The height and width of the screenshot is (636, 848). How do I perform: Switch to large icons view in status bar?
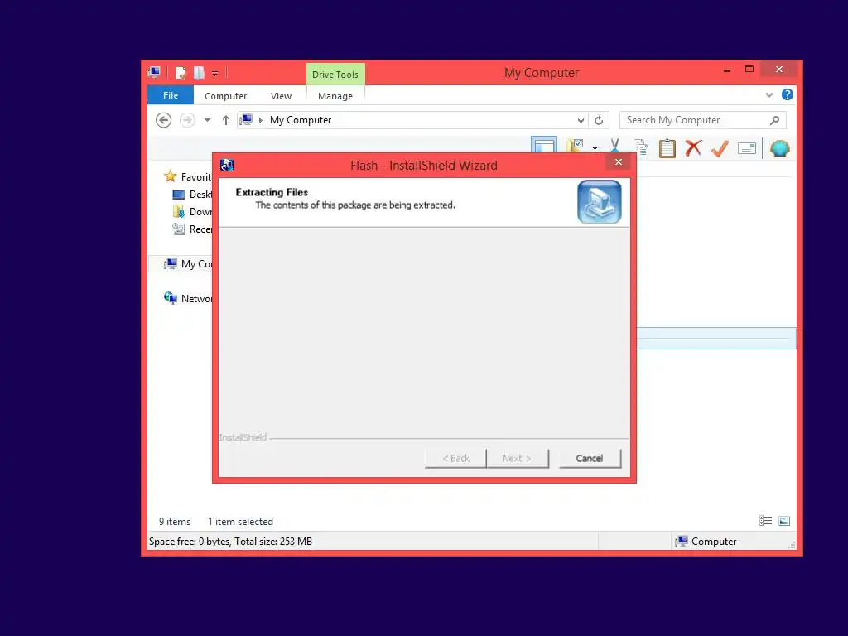click(784, 521)
